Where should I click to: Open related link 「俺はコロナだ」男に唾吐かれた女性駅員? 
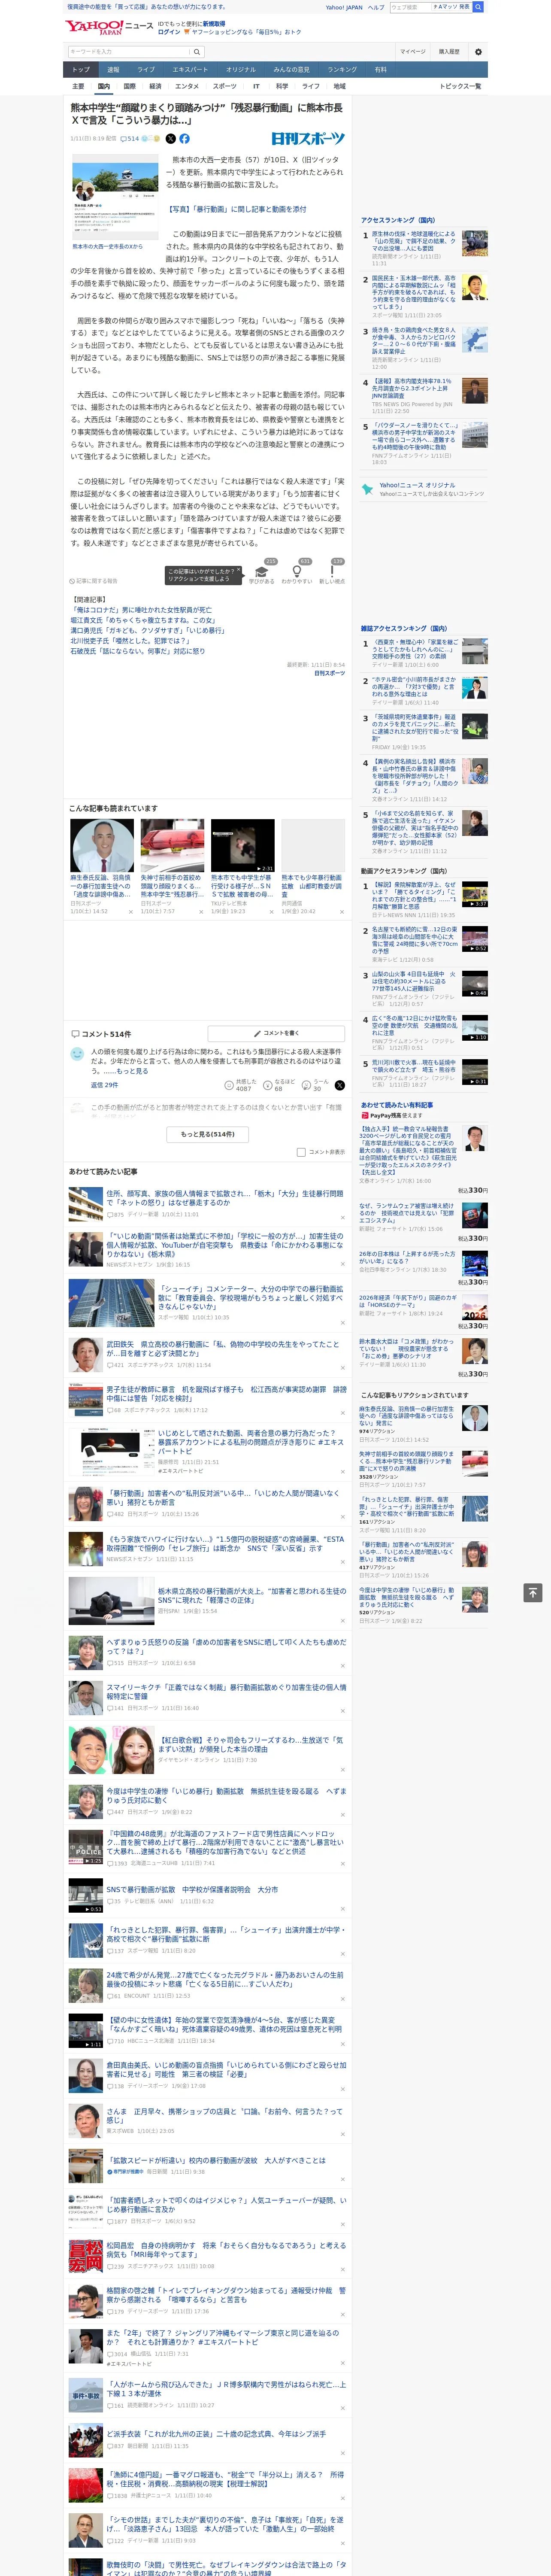point(141,610)
